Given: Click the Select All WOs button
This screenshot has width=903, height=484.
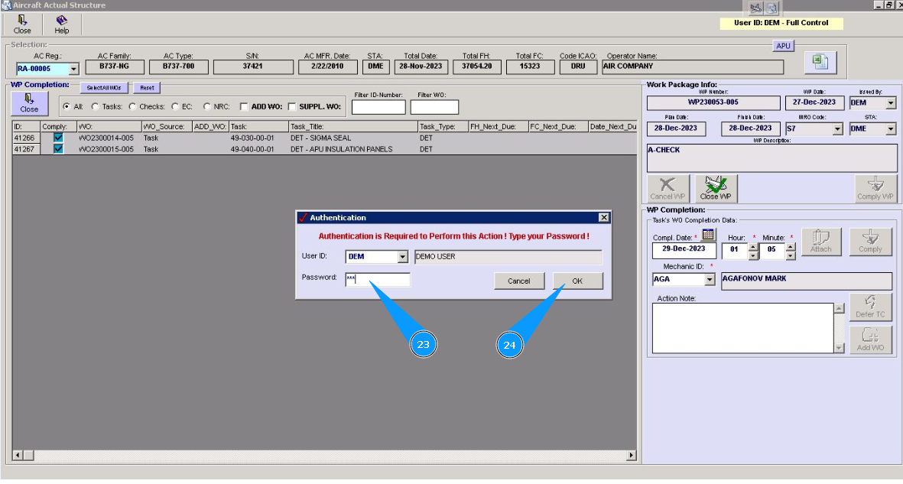Looking at the screenshot, I should 104,88.
